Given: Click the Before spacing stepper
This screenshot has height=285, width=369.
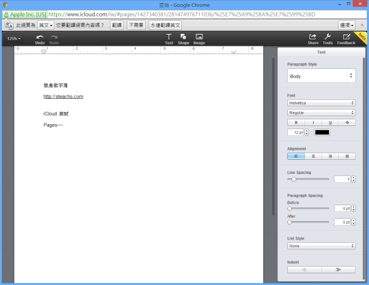Looking at the screenshot, I should [x=354, y=208].
